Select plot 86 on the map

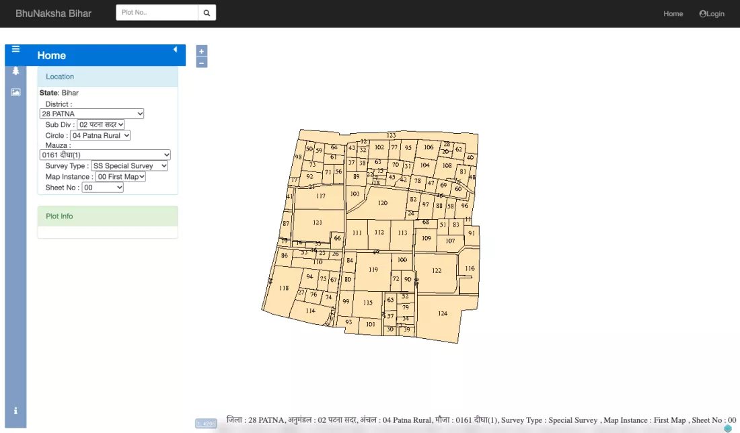284,255
